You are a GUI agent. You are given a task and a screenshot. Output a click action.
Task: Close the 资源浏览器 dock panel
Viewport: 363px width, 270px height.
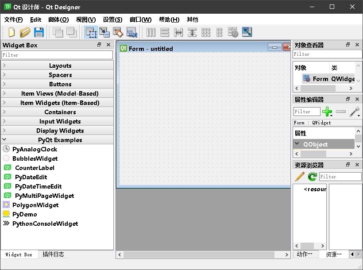pyautogui.click(x=357, y=165)
